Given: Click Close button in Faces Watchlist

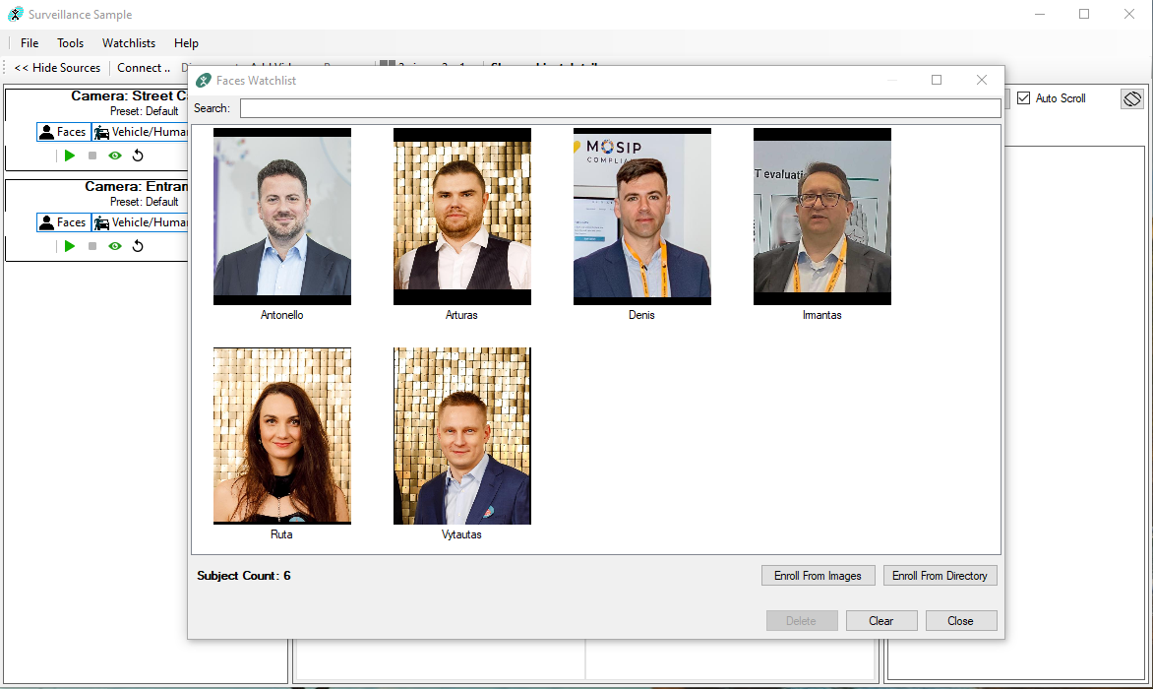Looking at the screenshot, I should 960,621.
